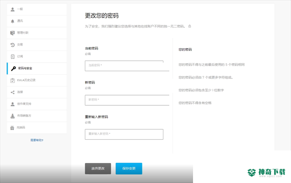
Task: Focus the 当前密码 input field
Action: (x=127, y=66)
